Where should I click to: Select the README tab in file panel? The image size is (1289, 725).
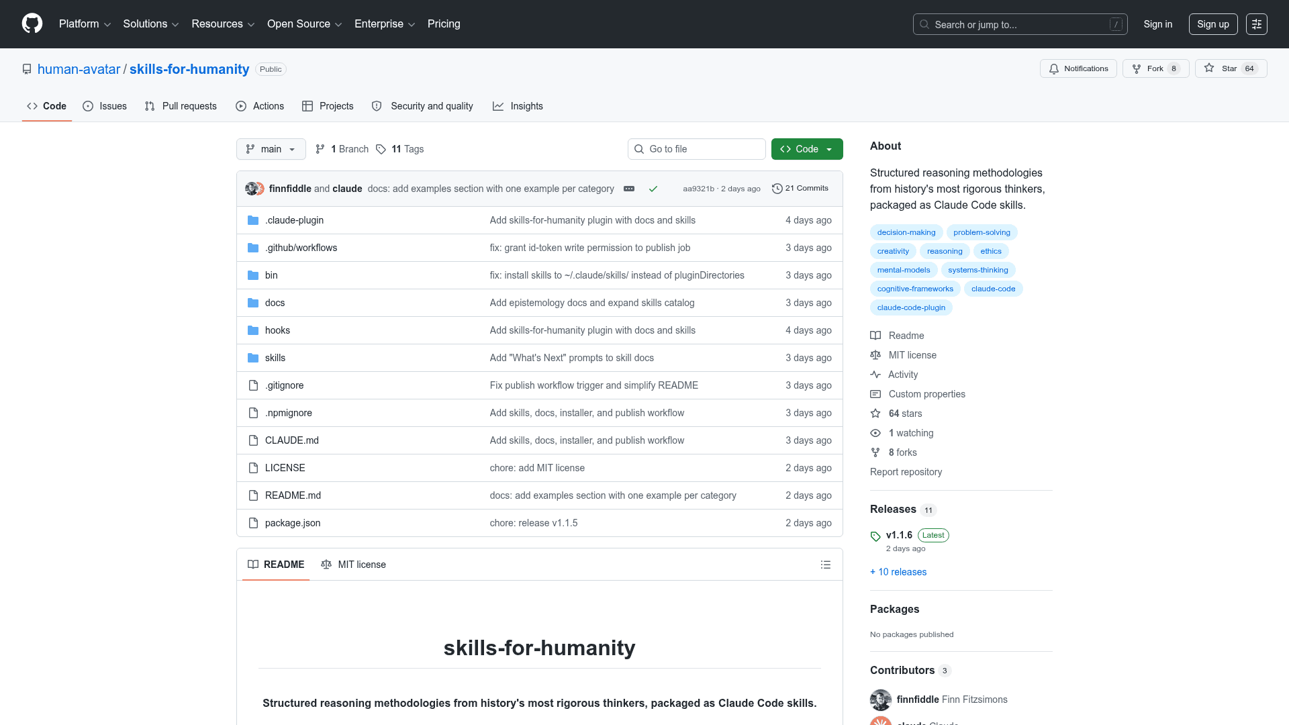tap(276, 565)
